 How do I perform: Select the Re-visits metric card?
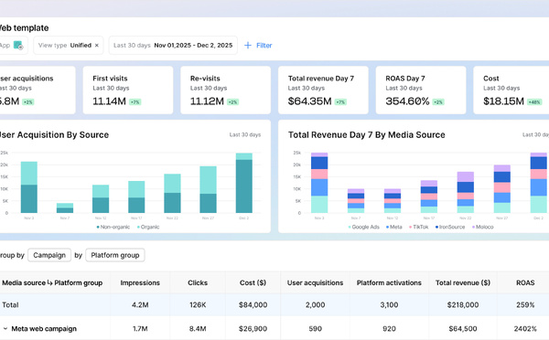[225, 90]
